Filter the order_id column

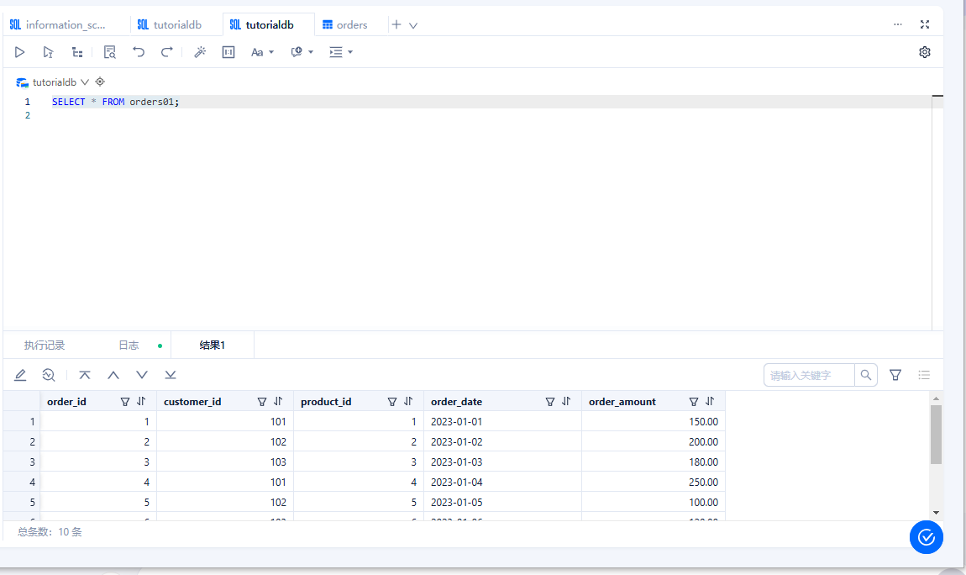point(125,402)
